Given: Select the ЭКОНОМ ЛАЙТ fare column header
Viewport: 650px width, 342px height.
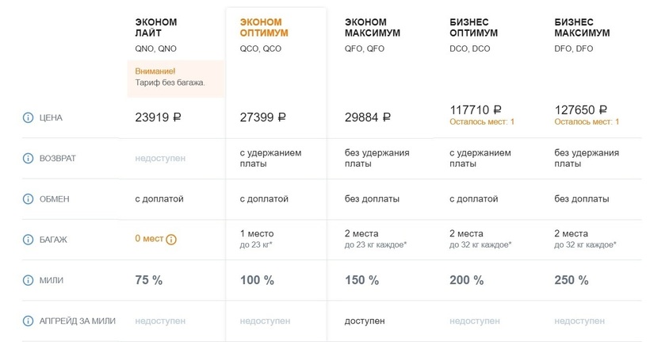Looking at the screenshot, I should point(155,28).
